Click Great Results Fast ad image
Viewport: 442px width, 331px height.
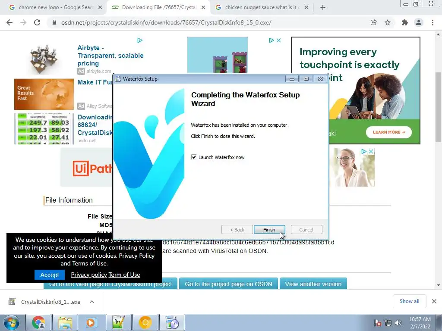pyautogui.click(x=44, y=94)
